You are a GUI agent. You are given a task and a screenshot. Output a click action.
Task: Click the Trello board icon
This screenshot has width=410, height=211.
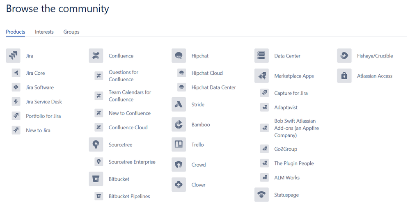coord(179,144)
